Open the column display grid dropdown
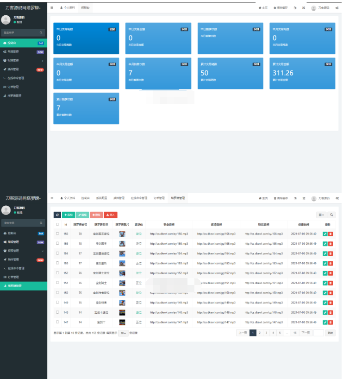343x379 pixels. pos(321,215)
